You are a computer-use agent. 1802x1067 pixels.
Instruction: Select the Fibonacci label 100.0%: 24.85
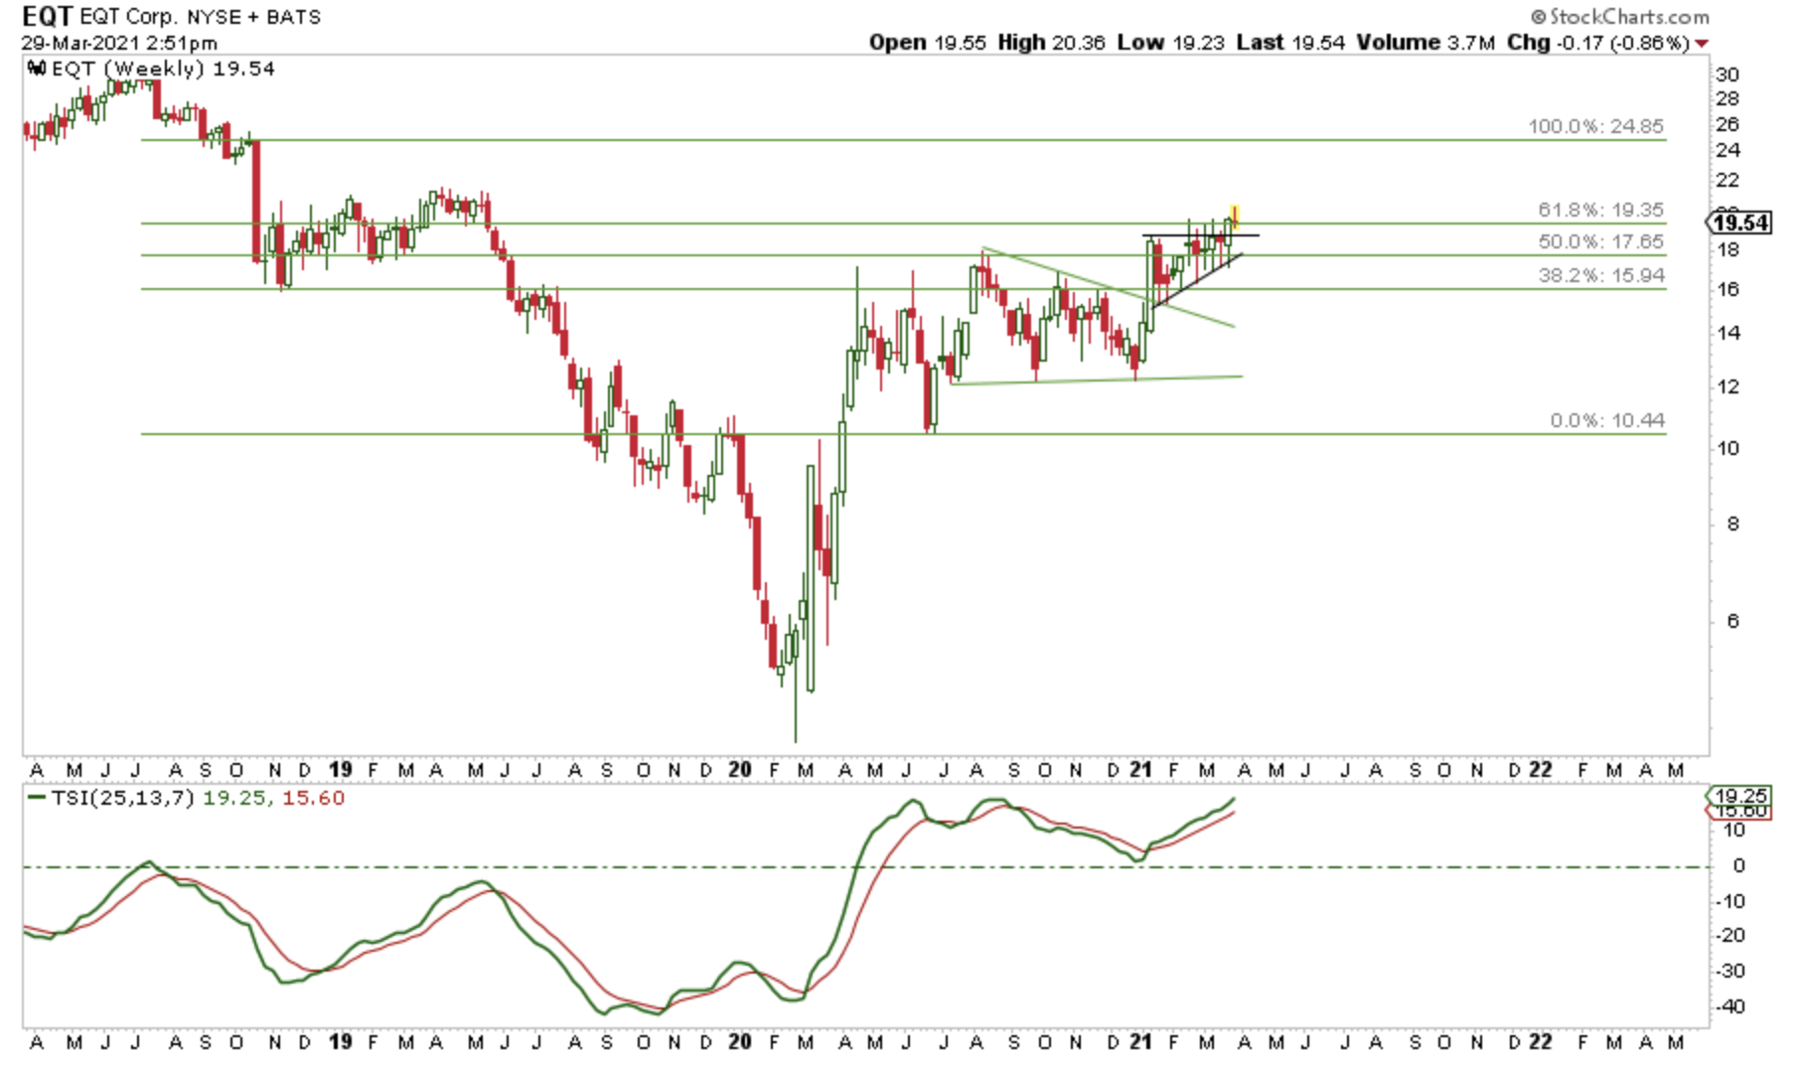click(x=1596, y=126)
